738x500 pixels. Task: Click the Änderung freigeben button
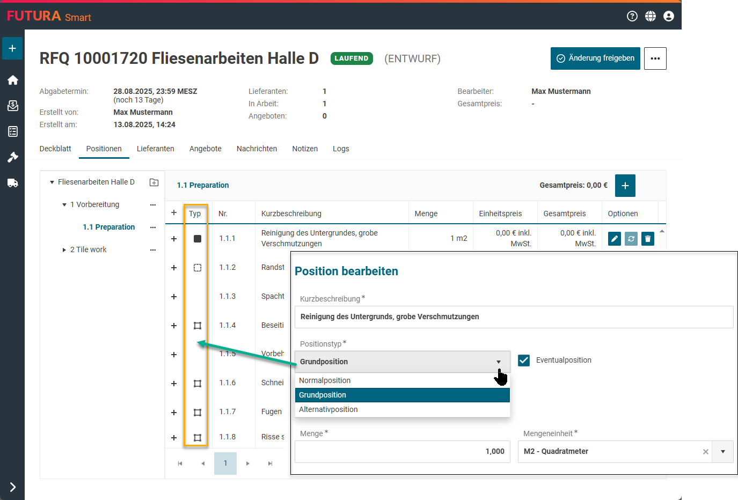595,58
